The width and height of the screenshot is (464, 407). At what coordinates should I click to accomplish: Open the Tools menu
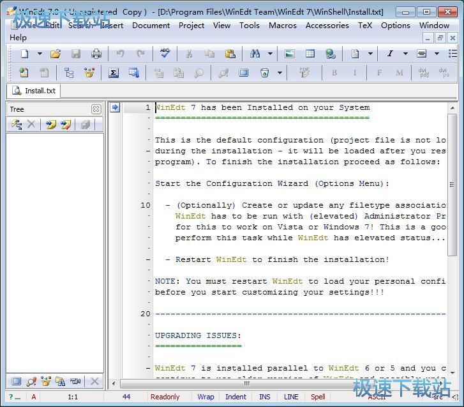(250, 26)
